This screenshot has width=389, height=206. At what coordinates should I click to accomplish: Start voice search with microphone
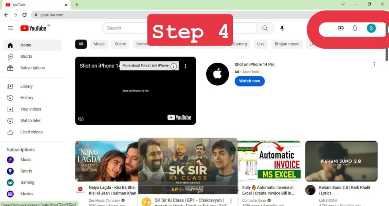(282, 28)
